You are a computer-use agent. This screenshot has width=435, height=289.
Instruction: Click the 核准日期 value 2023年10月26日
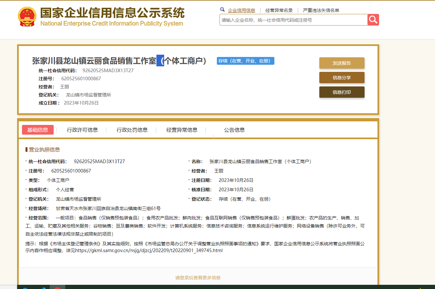(x=236, y=190)
